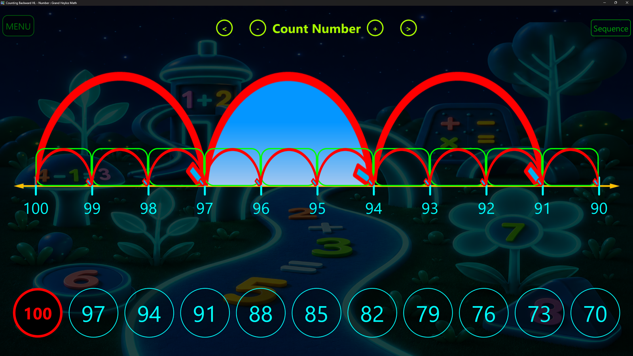The height and width of the screenshot is (356, 633).
Task: Select the 70 number circle
Action: click(595, 313)
